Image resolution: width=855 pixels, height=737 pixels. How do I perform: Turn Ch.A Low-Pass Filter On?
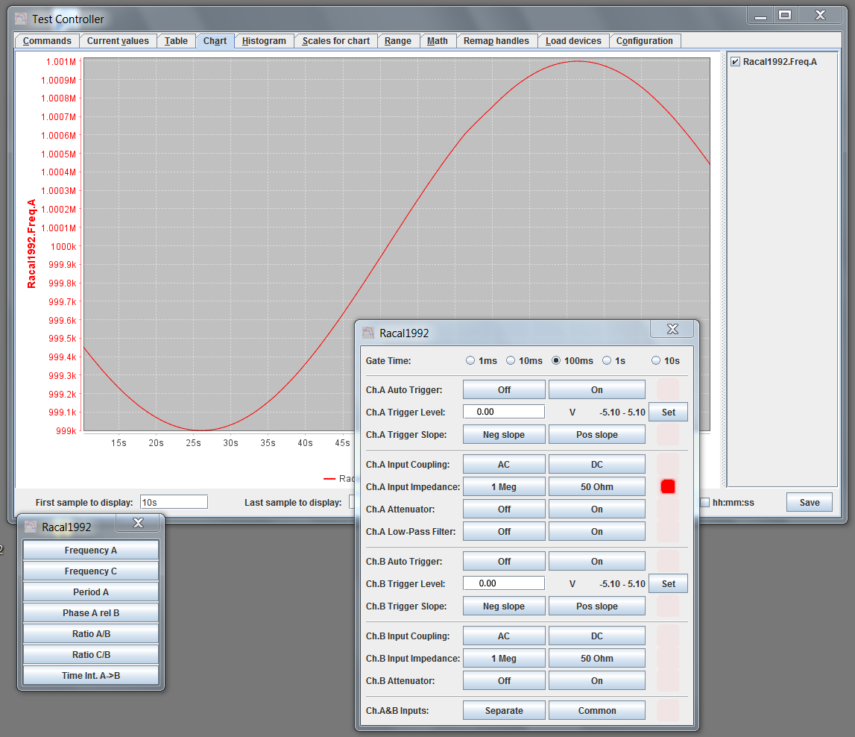click(596, 531)
